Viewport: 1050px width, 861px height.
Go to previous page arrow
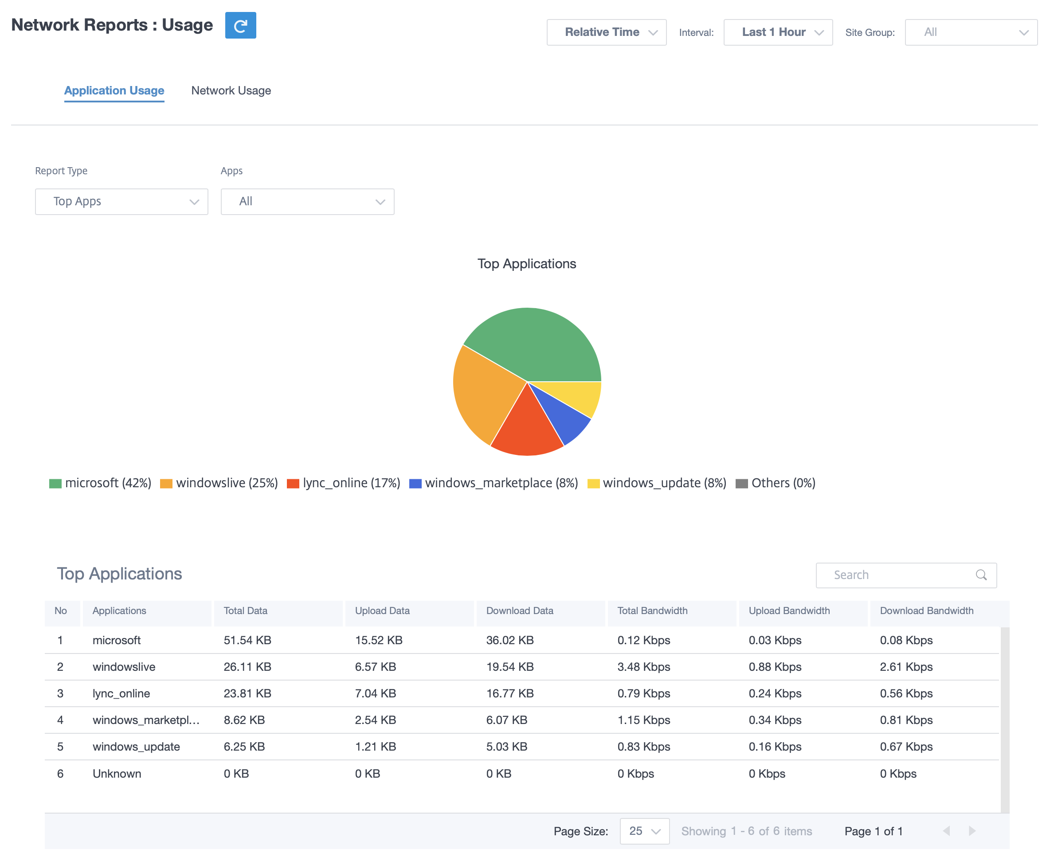946,831
